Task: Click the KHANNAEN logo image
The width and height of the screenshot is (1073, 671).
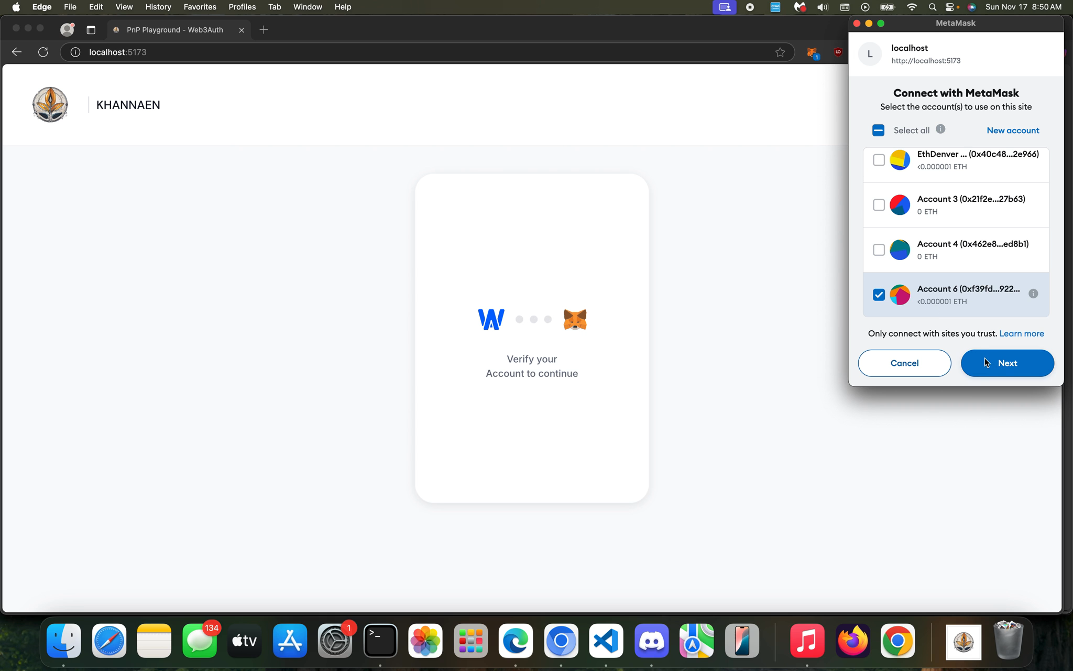Action: point(50,105)
